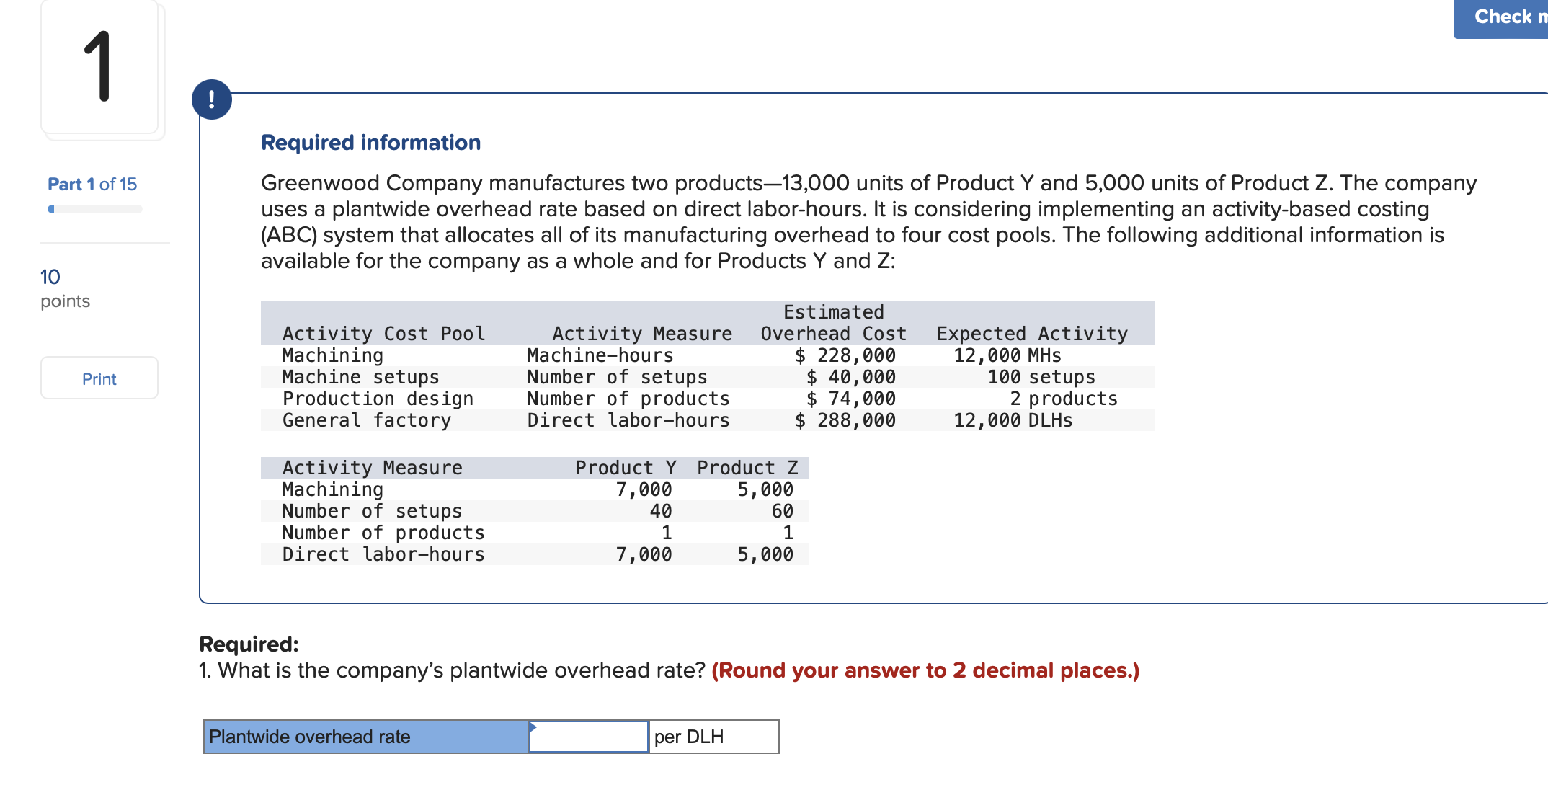
Task: Select the question number 1 card
Action: (x=99, y=67)
